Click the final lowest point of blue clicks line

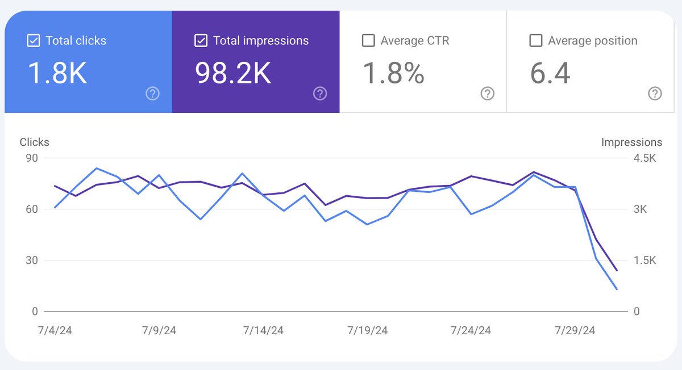click(617, 289)
